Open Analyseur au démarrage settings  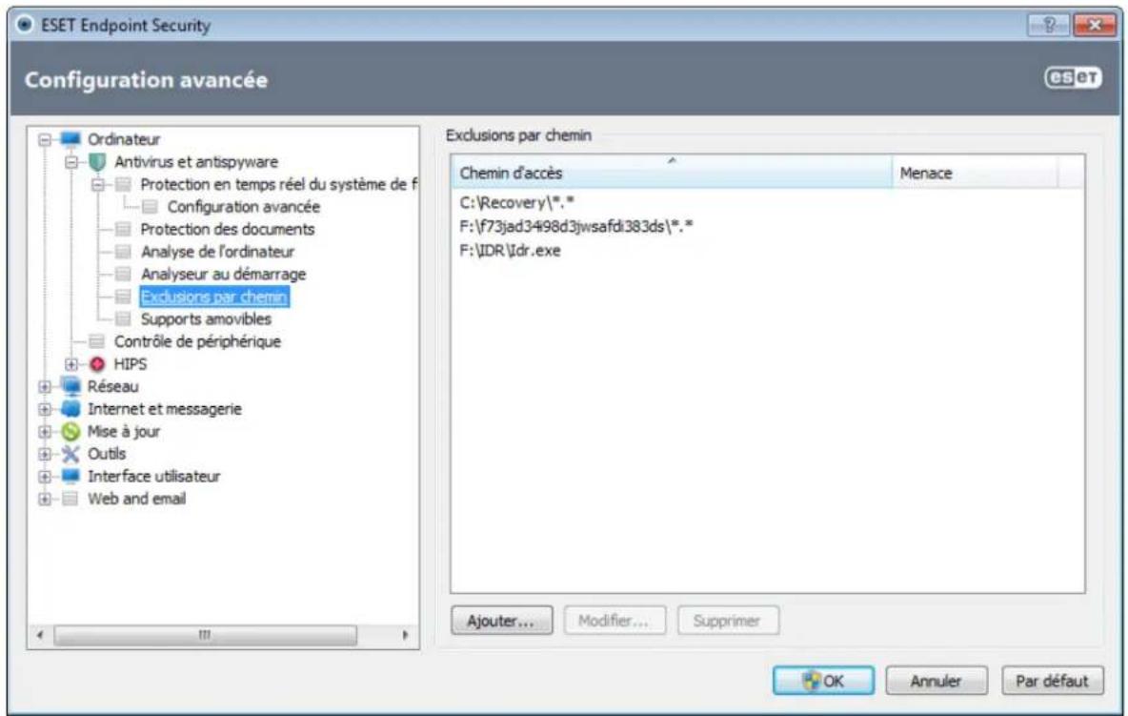(223, 275)
